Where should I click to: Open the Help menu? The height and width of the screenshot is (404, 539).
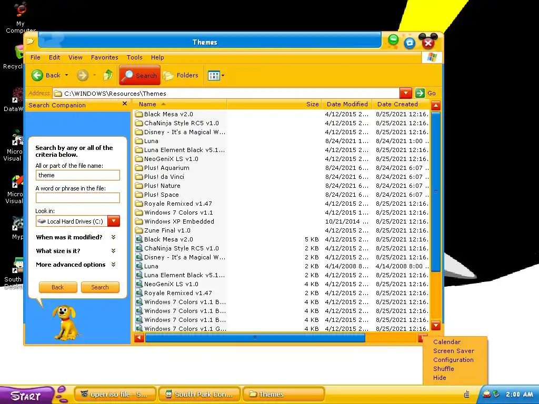[157, 57]
